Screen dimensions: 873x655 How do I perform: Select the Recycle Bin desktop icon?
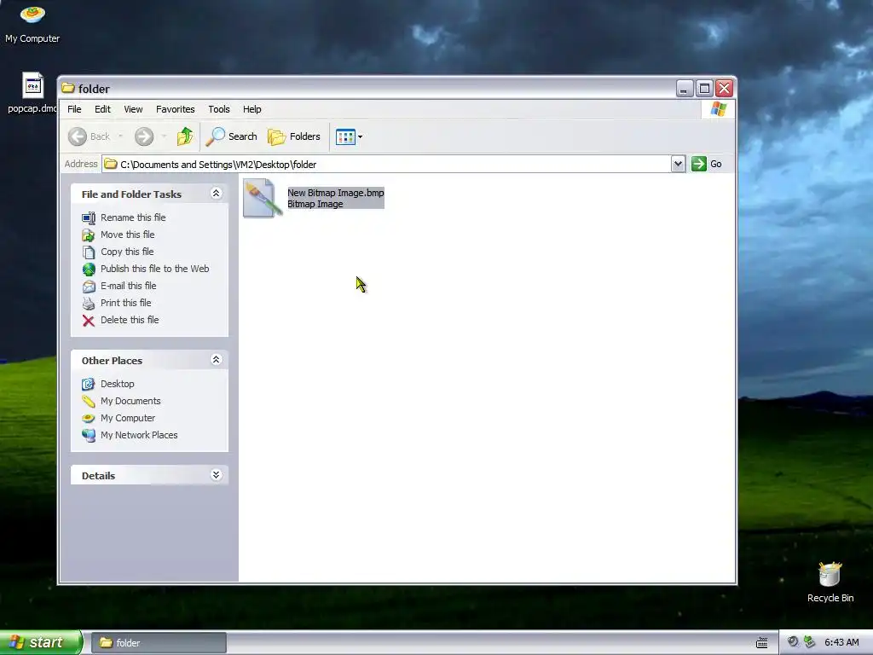click(830, 574)
